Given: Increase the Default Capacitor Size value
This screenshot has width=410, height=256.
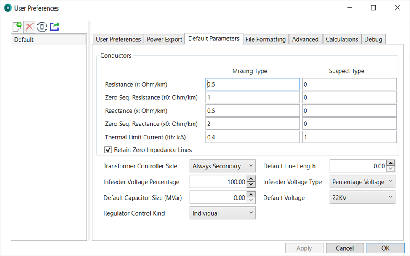Looking at the screenshot, I should click(x=251, y=195).
